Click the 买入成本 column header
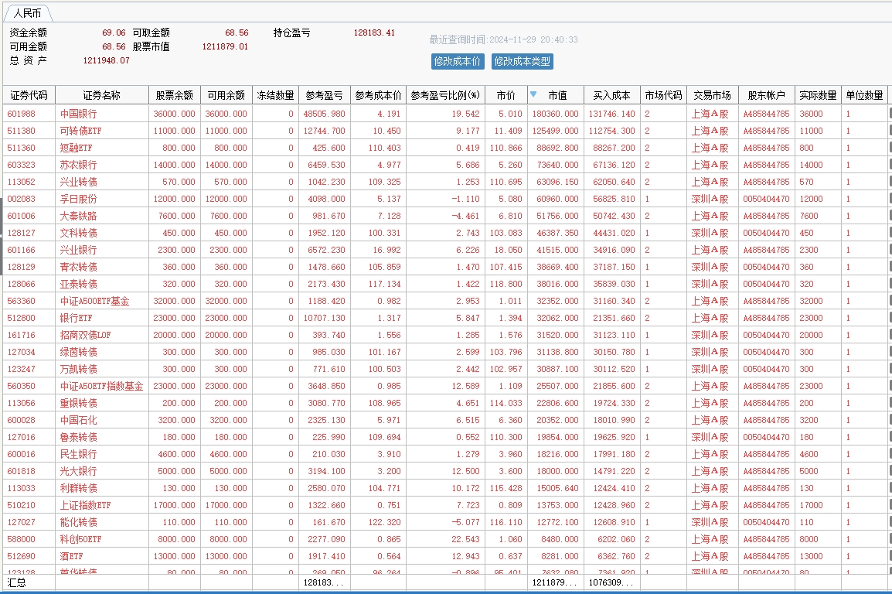 pos(611,95)
